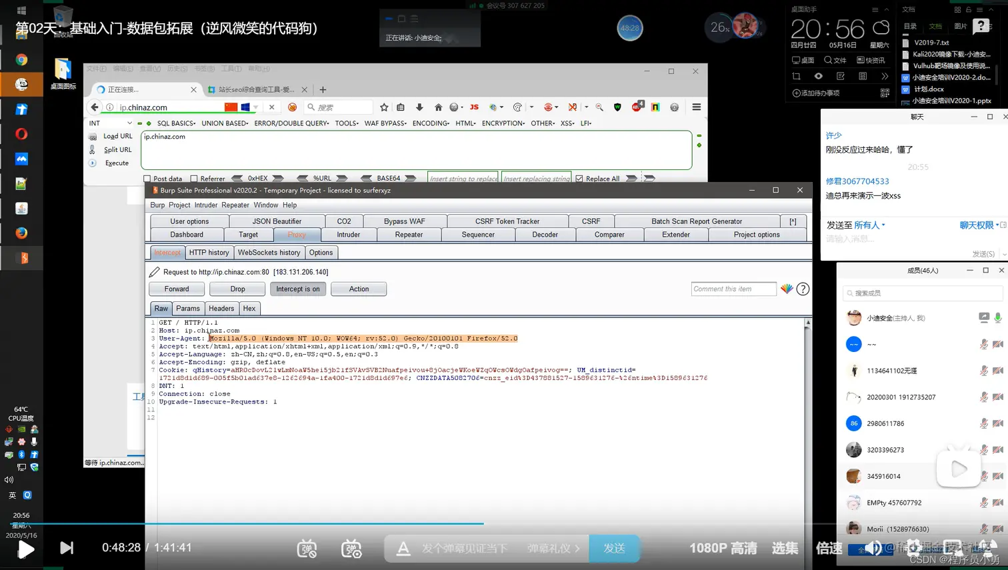1008x570 pixels.
Task: Click the video play button
Action: click(x=25, y=549)
